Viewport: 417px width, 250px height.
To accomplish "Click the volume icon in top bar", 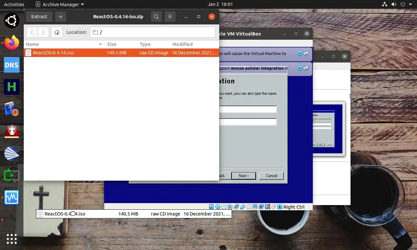I will pyautogui.click(x=394, y=5).
